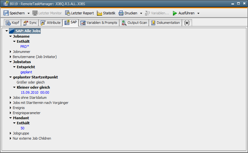
Task: Open the Output-Scan tab
Action: 134,23
